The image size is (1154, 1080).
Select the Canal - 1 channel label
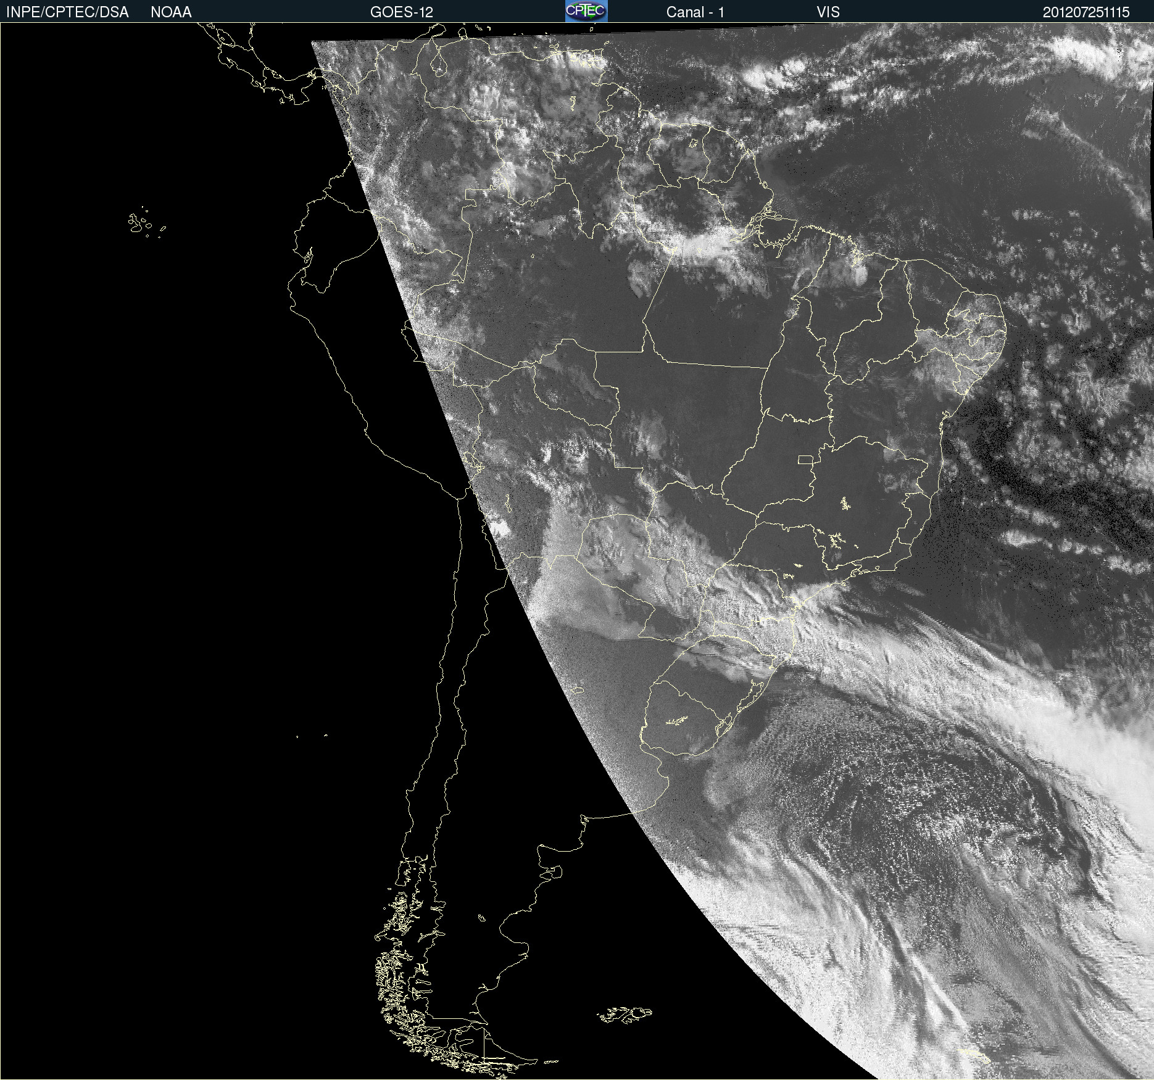click(x=695, y=12)
